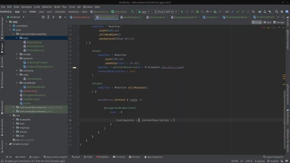Click the Select Opened File target icon
The height and width of the screenshot is (163, 290).
[x=43, y=17]
